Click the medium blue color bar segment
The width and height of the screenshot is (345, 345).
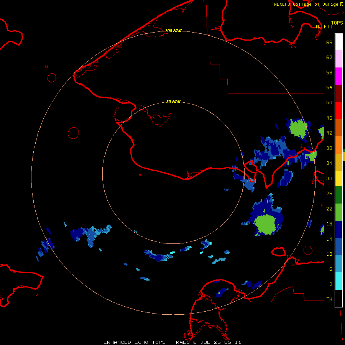[x=338, y=246]
